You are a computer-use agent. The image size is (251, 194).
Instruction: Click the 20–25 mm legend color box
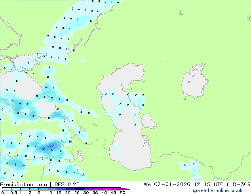[70, 189]
